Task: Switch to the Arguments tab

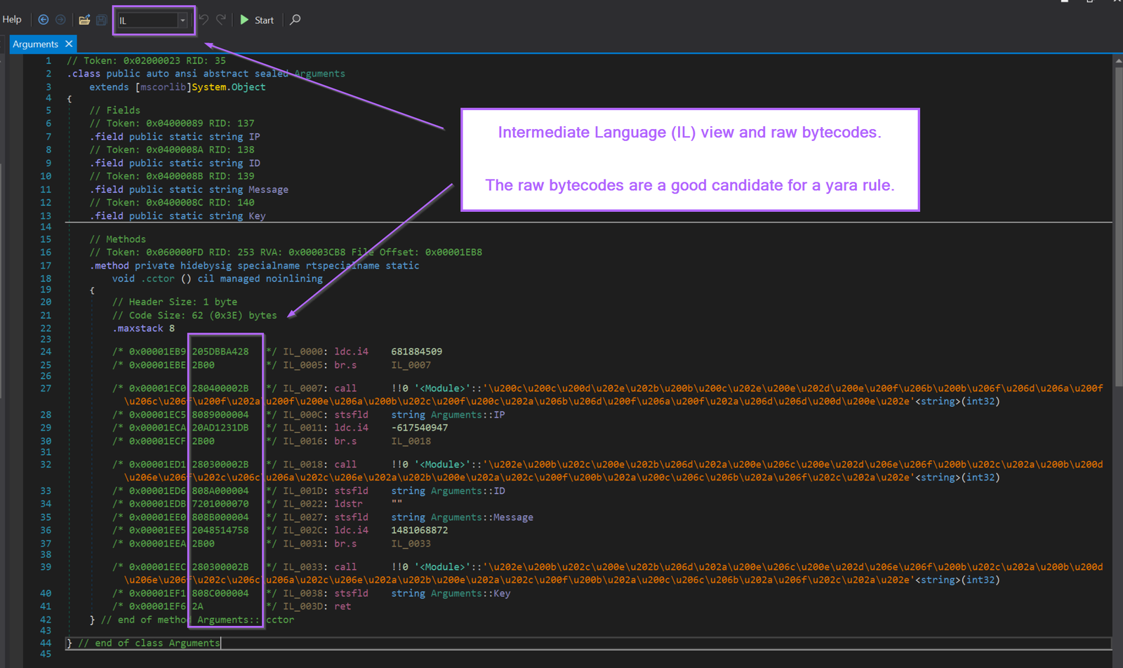Action: [35, 44]
